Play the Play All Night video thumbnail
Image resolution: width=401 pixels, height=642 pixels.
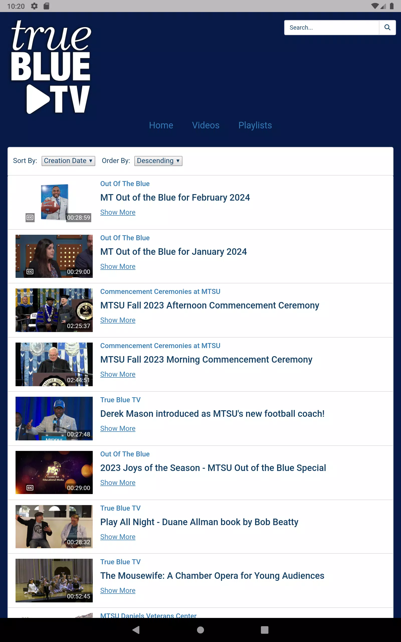click(54, 527)
